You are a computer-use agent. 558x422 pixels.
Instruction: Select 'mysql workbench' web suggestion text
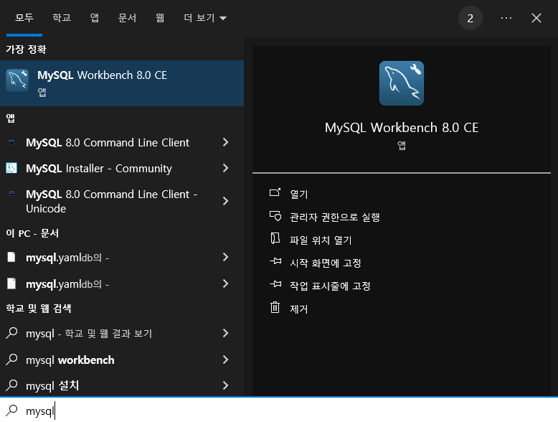pyautogui.click(x=70, y=360)
